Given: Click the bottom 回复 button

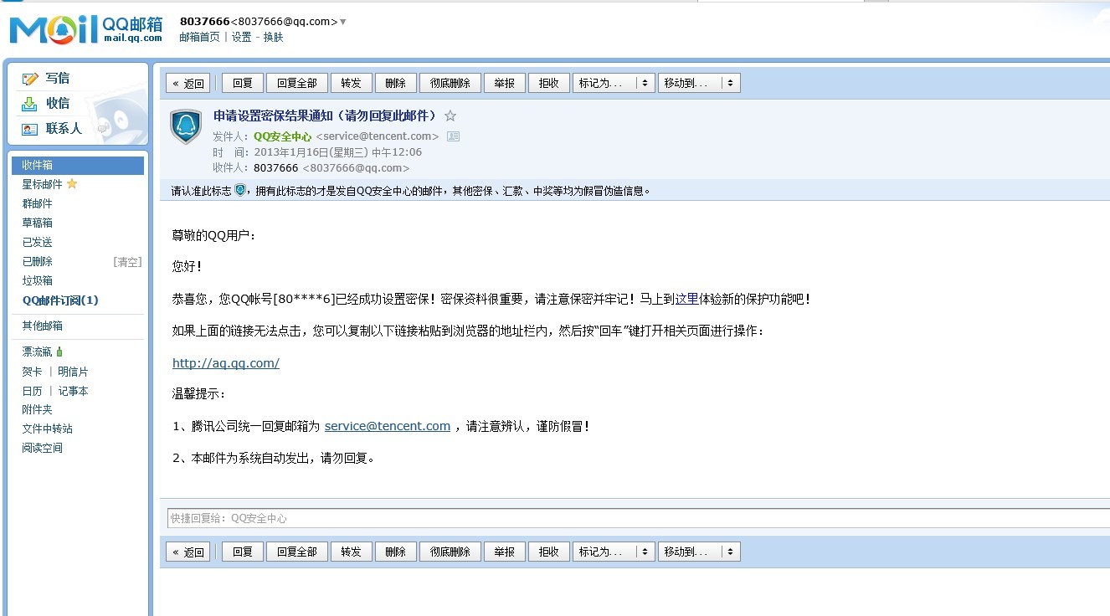Looking at the screenshot, I should click(x=243, y=552).
